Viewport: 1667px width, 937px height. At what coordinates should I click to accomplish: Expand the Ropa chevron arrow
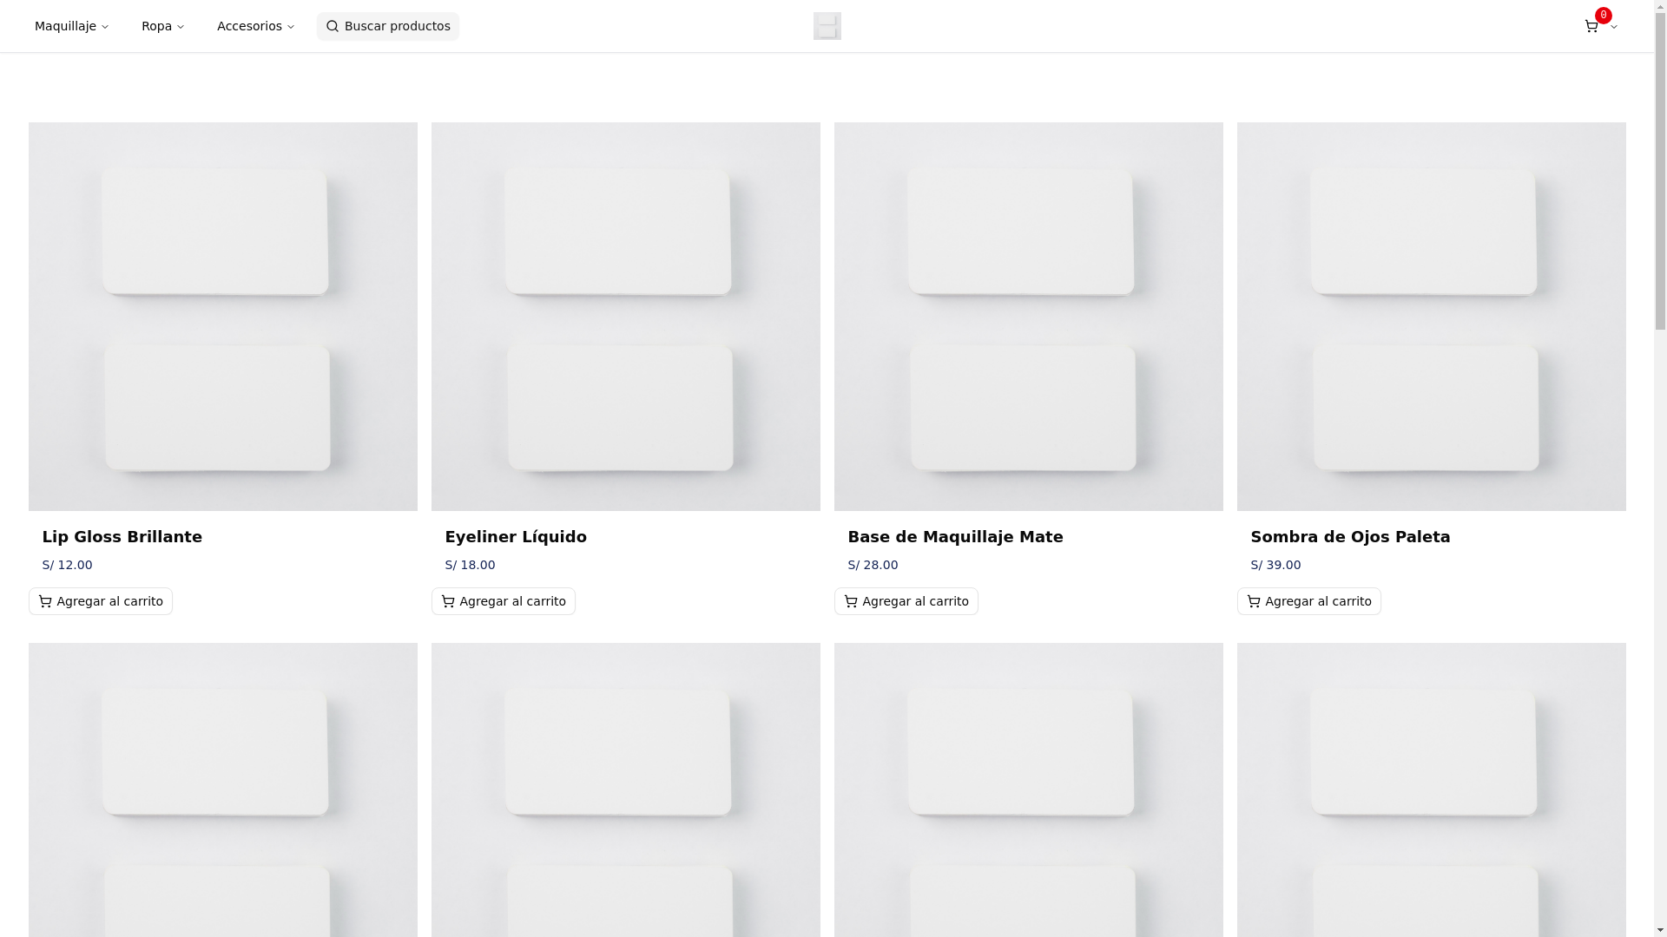coord(181,27)
